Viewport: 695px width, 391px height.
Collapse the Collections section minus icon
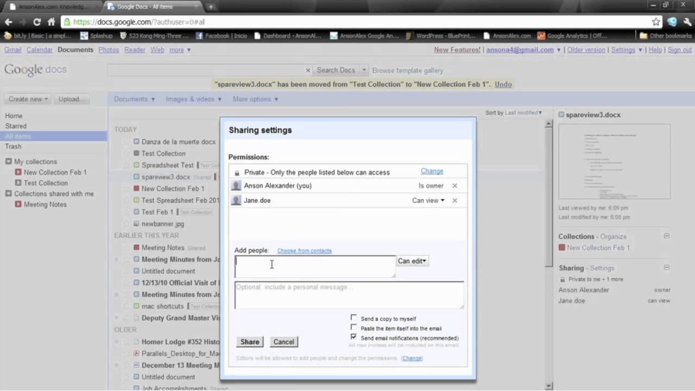click(x=666, y=236)
